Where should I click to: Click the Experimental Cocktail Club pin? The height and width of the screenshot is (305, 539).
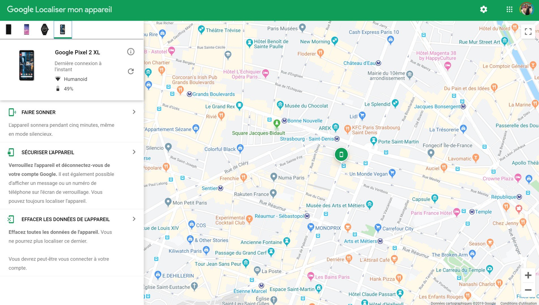pos(249,219)
